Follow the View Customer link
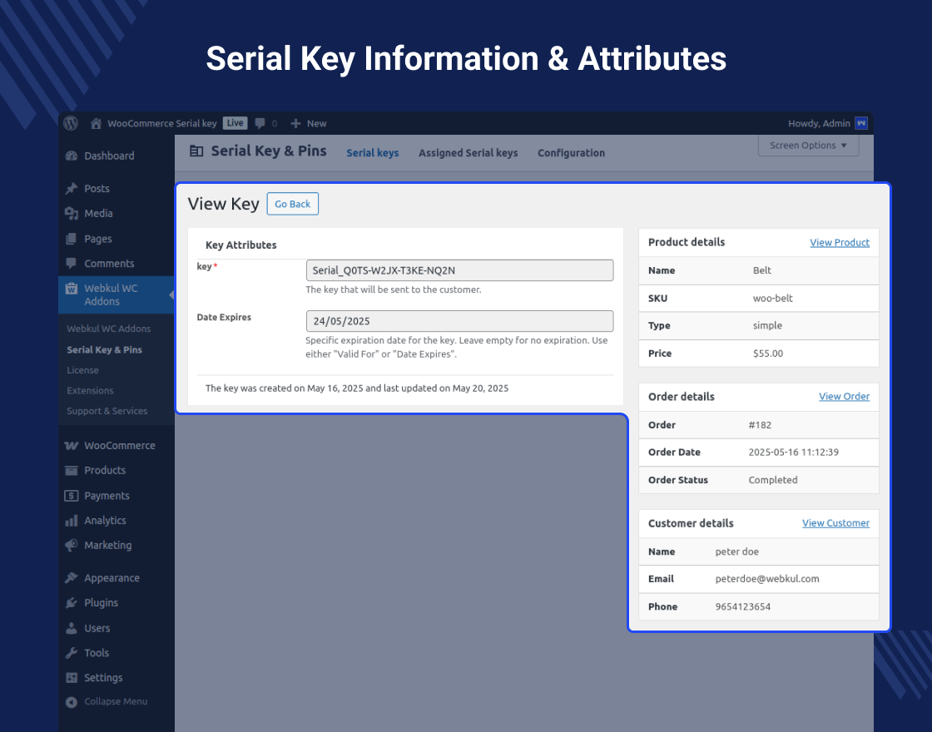 click(x=835, y=523)
